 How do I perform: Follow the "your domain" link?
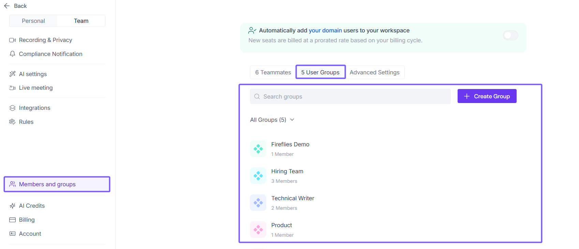325,30
